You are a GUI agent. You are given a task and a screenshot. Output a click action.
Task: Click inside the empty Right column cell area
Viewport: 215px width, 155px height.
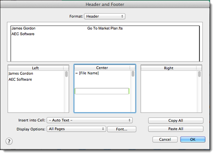click(x=168, y=92)
